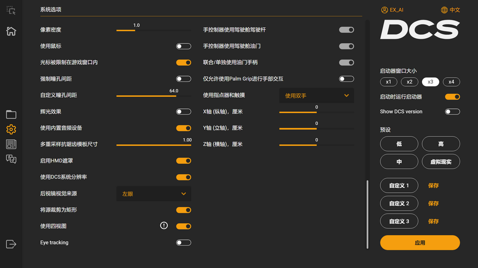Open the folder icon in sidebar
The image size is (478, 268).
tap(11, 114)
